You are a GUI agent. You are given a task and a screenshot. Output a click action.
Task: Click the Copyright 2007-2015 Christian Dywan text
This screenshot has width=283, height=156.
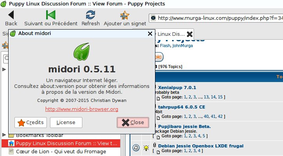pos(82,100)
